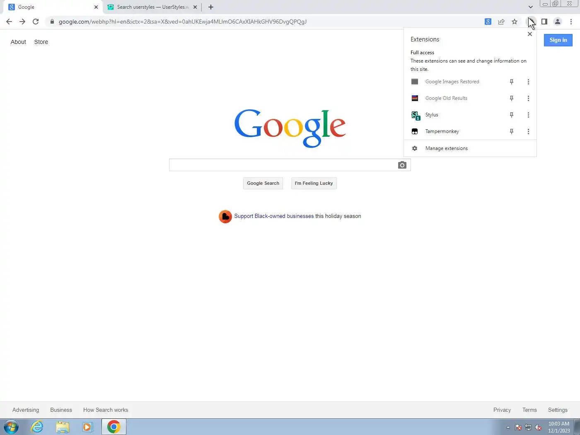Share this page via the share icon
This screenshot has height=435, width=580.
501,22
